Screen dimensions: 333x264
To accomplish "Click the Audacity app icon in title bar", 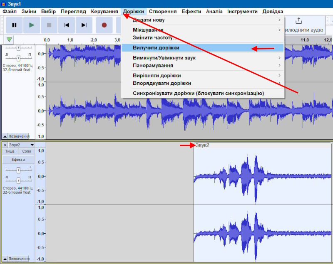I will [x=3, y=4].
